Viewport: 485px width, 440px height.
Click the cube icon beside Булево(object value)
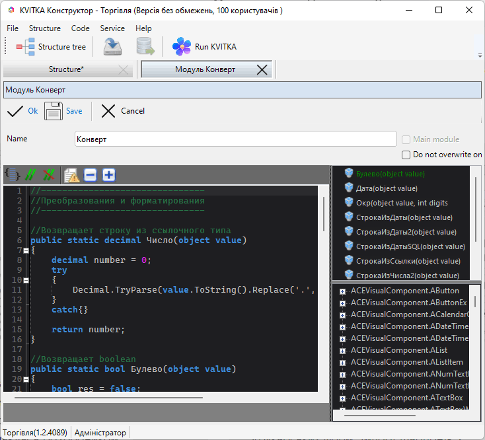coord(349,173)
